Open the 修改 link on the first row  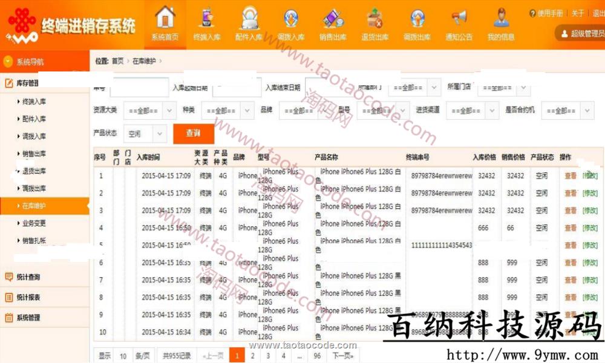591,175
